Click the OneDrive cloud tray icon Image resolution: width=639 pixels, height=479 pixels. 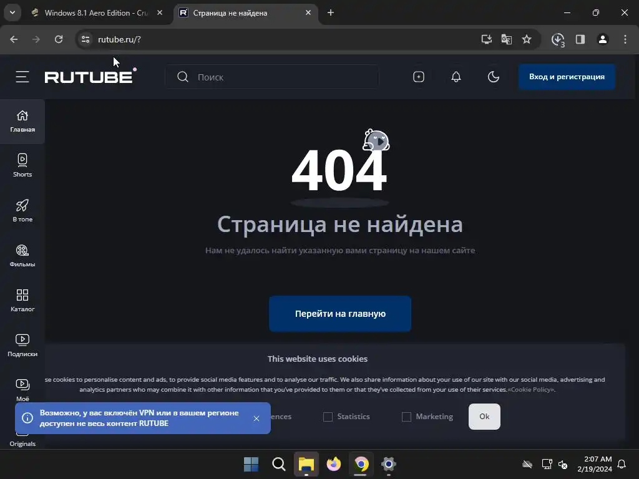[x=527, y=464]
